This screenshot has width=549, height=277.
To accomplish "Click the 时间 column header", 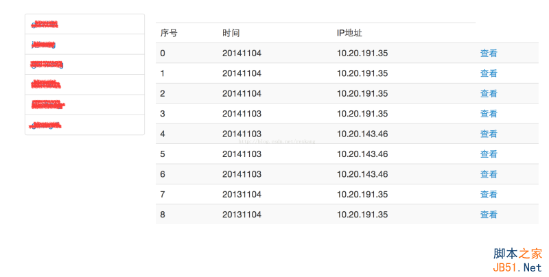I will [231, 33].
